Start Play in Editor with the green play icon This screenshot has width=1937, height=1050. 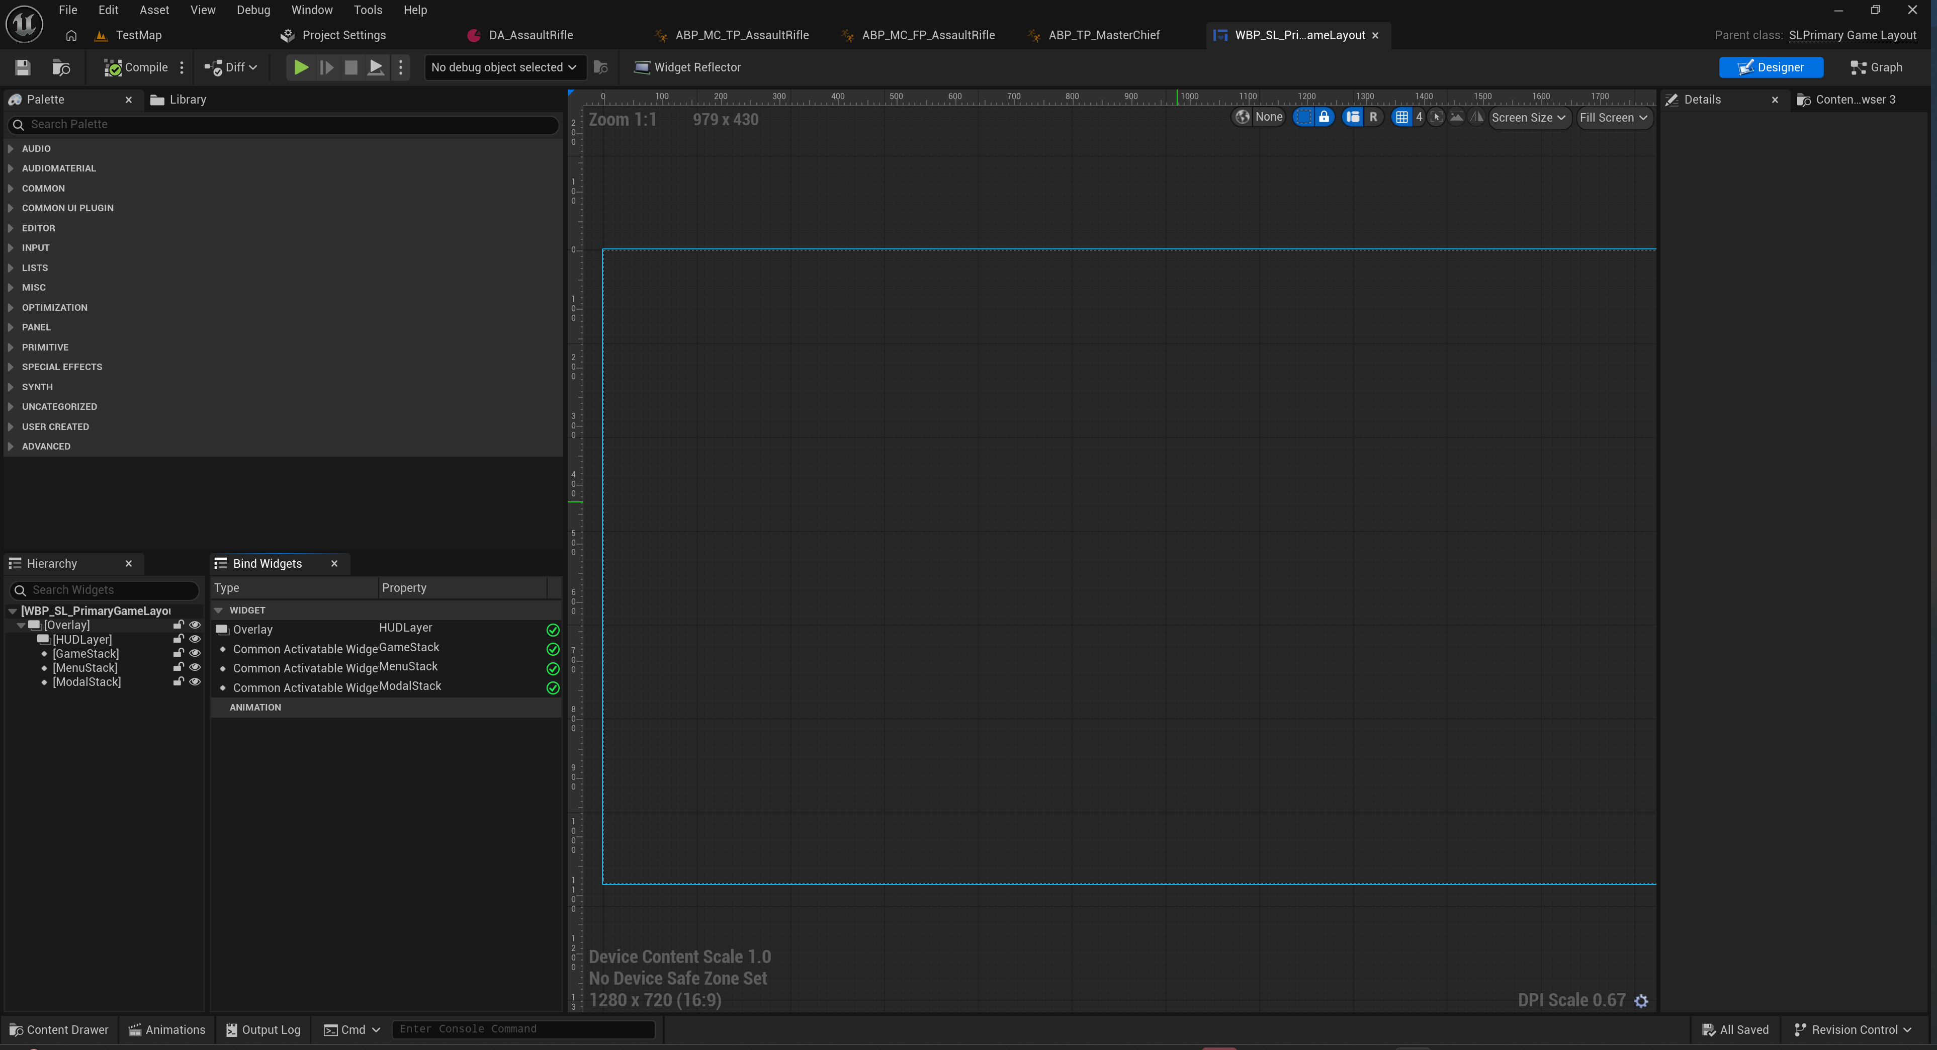(301, 68)
